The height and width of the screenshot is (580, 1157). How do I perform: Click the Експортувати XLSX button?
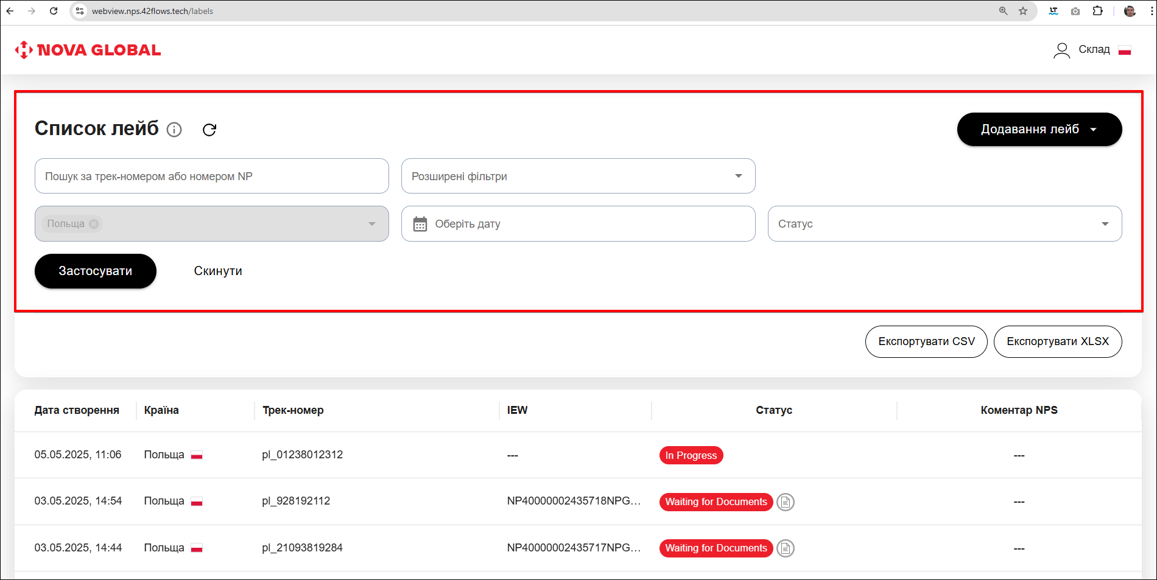point(1057,341)
